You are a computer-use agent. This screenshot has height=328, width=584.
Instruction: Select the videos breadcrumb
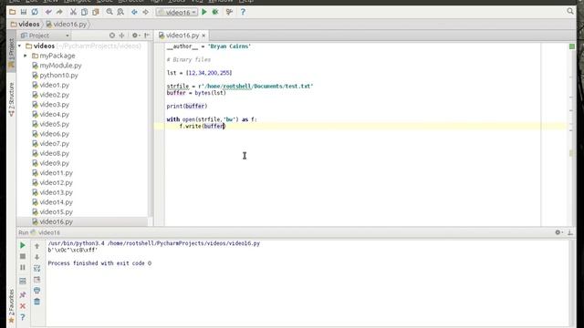[x=26, y=25]
